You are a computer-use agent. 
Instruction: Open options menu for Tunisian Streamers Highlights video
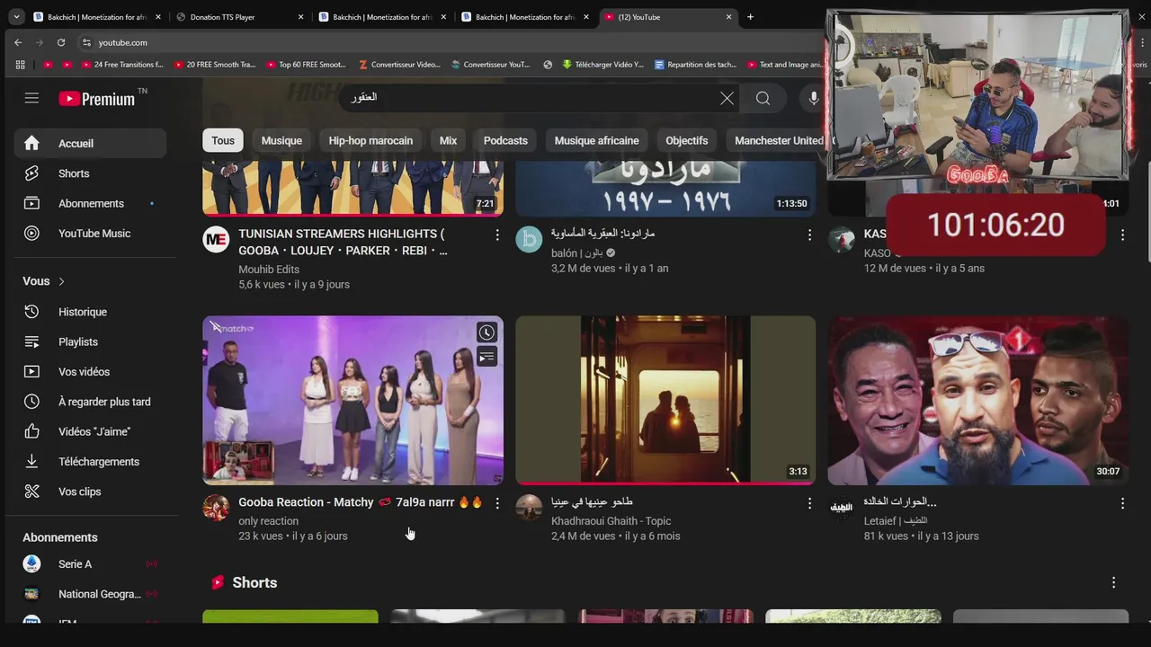497,235
